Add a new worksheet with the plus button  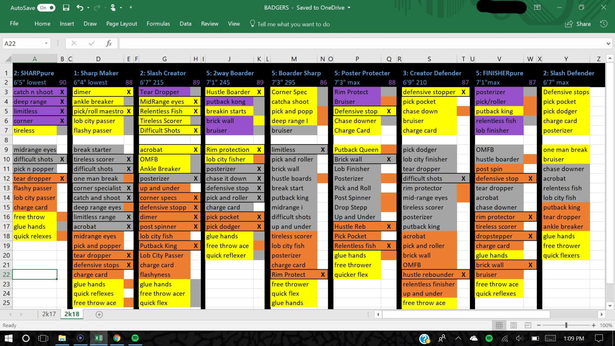(99, 314)
